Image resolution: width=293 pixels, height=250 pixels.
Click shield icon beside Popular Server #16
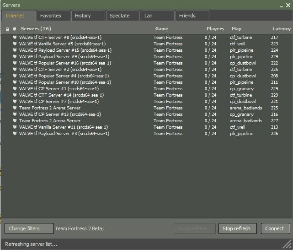15,63
